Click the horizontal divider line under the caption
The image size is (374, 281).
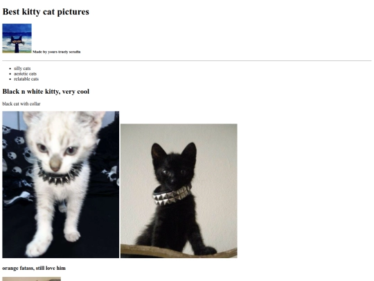tap(187, 60)
